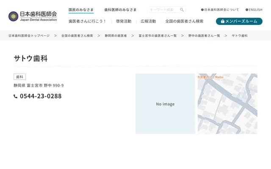
Task: Click the phone icon beside 0544-23-0288
Action: [x=16, y=96]
